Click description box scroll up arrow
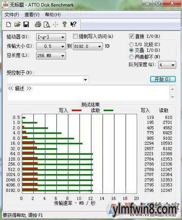The image size is (182, 220). pyautogui.click(x=172, y=89)
